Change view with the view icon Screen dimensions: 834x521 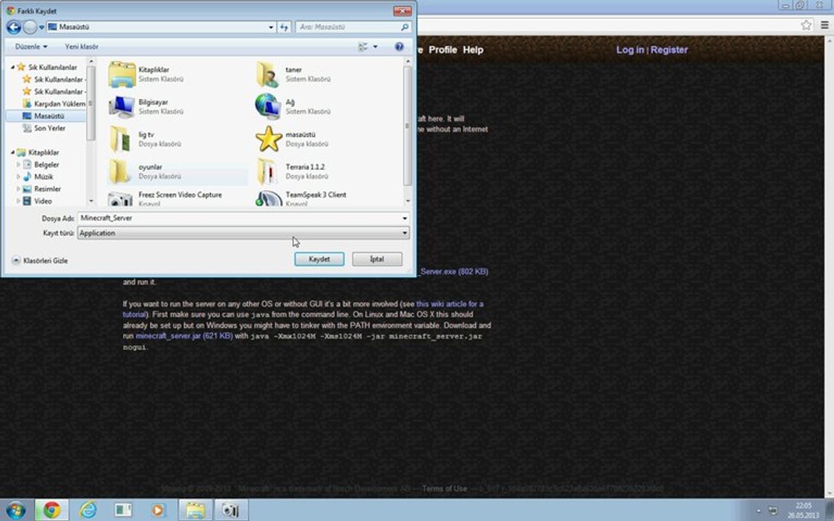coord(363,47)
